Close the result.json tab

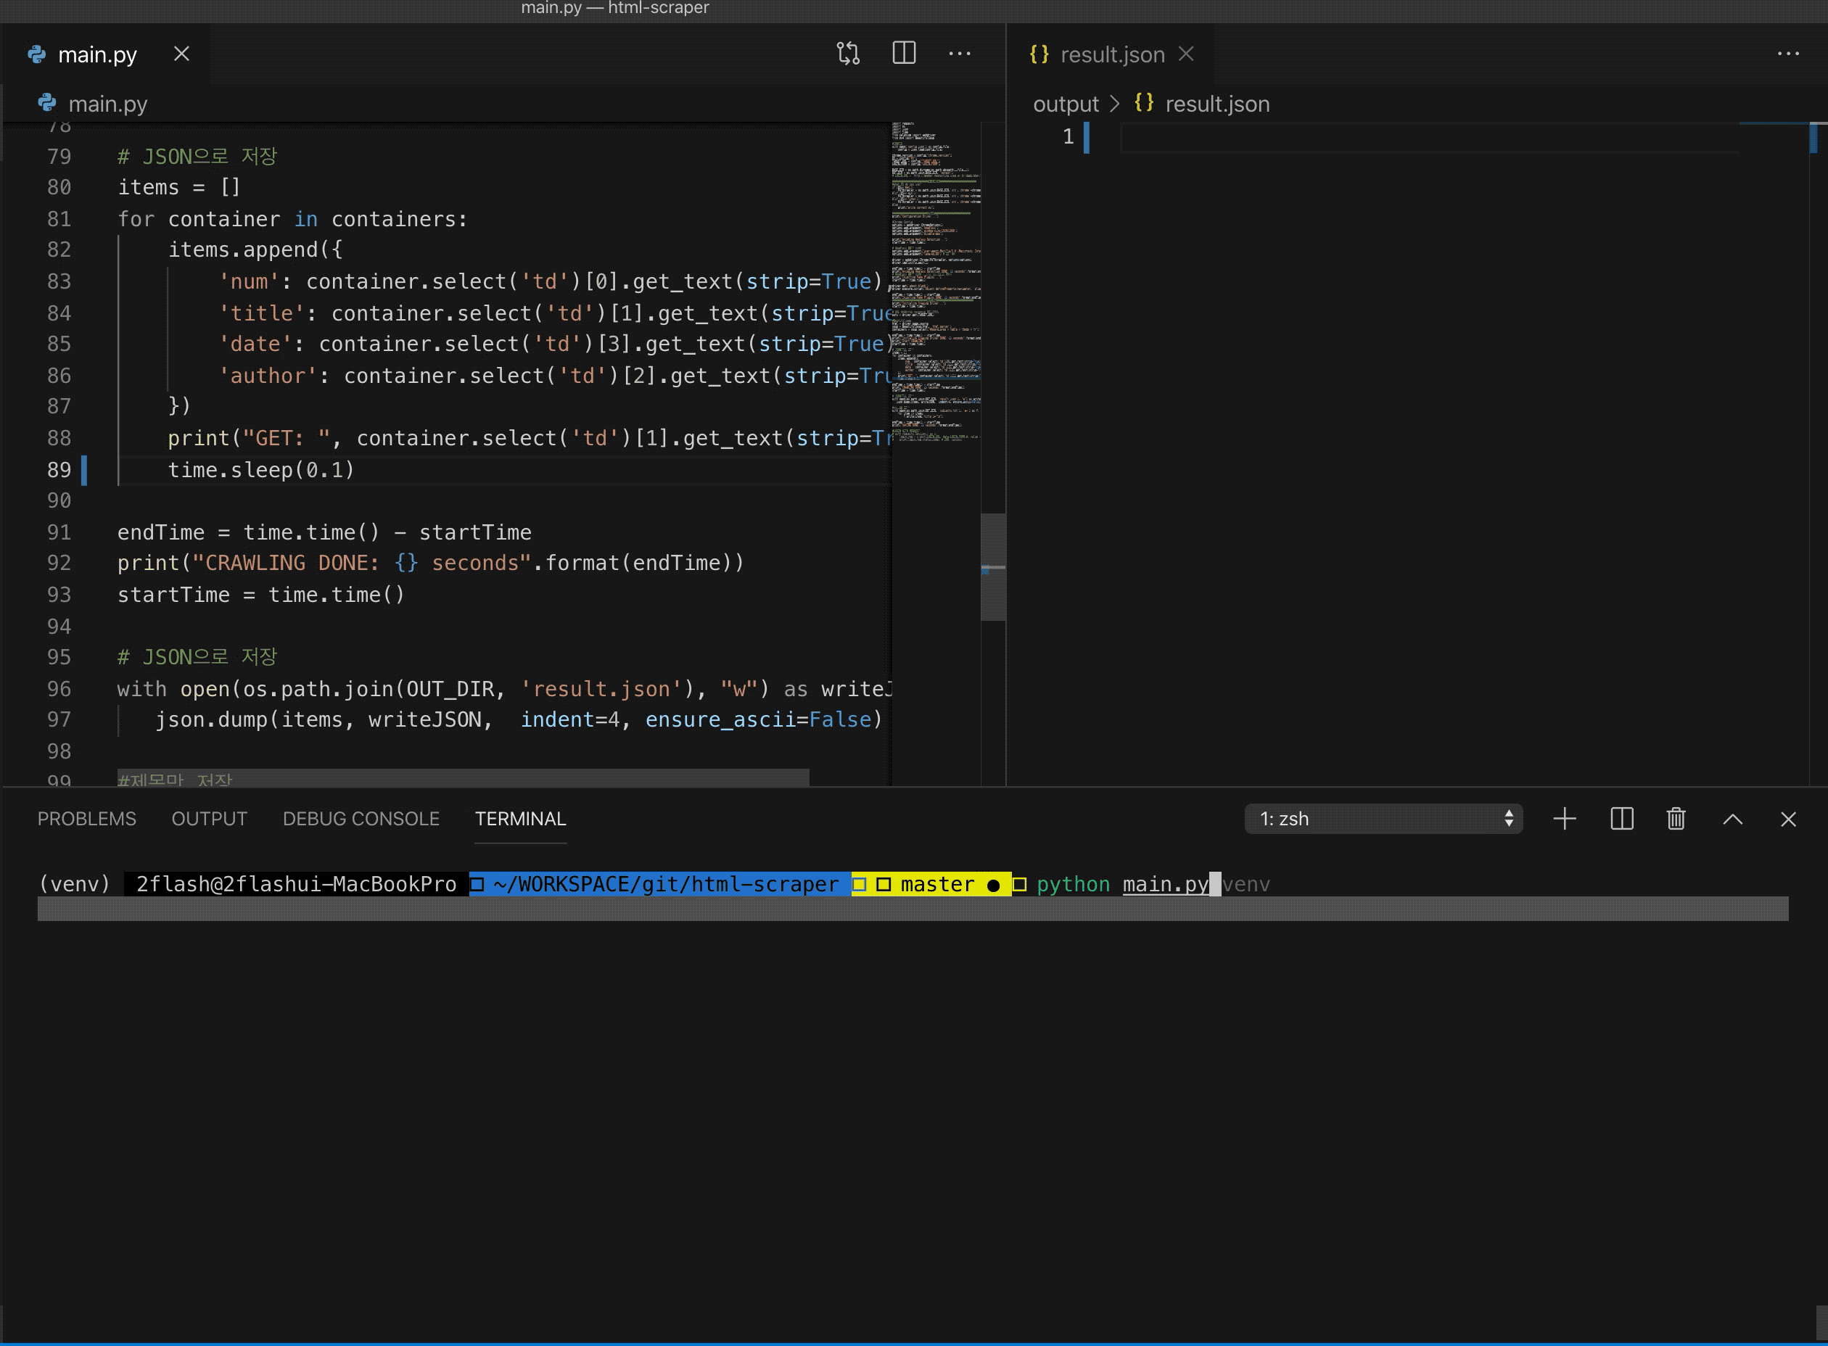coord(1186,54)
